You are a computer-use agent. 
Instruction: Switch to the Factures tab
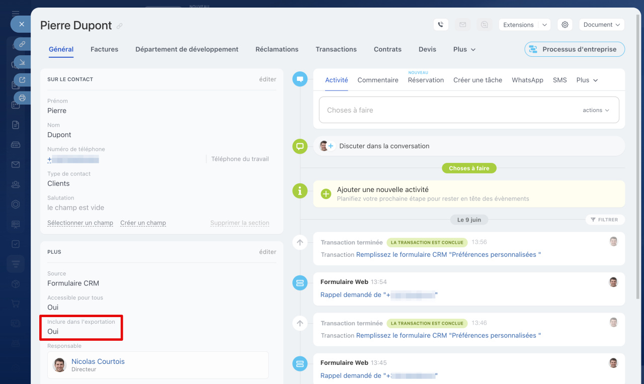104,49
